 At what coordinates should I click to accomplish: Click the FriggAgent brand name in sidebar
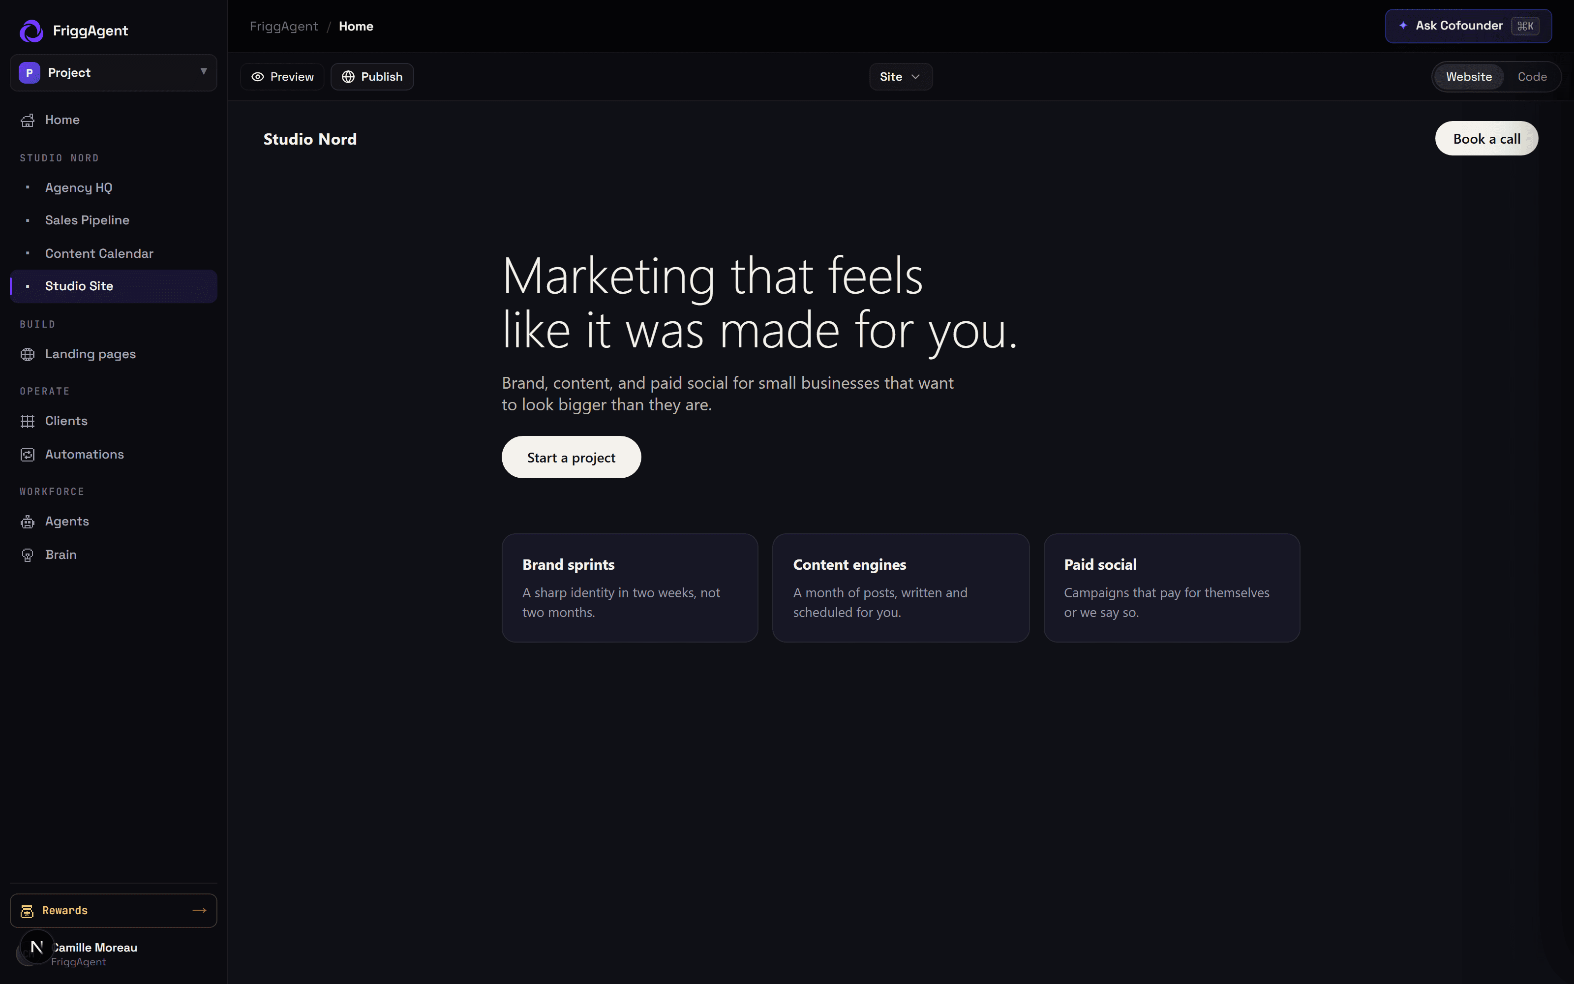91,31
